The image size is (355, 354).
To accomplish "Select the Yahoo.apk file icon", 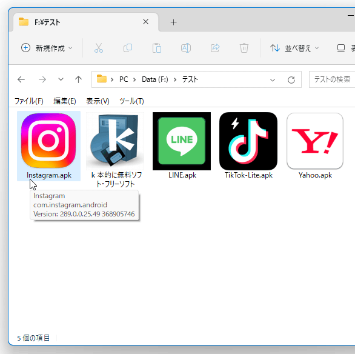I will (x=315, y=141).
